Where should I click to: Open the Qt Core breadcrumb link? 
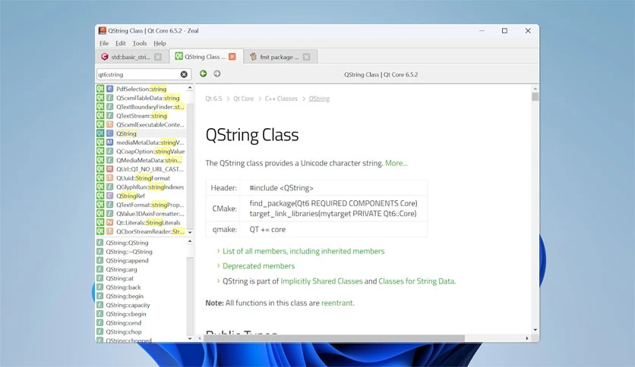coord(243,99)
